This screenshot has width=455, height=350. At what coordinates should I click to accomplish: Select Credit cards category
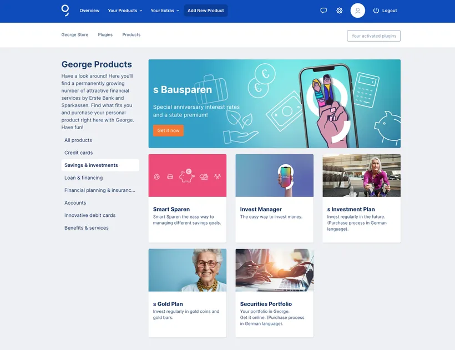click(x=78, y=153)
